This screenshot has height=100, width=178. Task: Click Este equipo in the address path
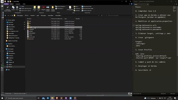20,16
